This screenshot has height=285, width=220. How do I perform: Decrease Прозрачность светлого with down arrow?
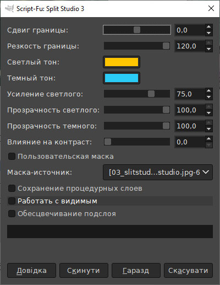tap(208, 113)
